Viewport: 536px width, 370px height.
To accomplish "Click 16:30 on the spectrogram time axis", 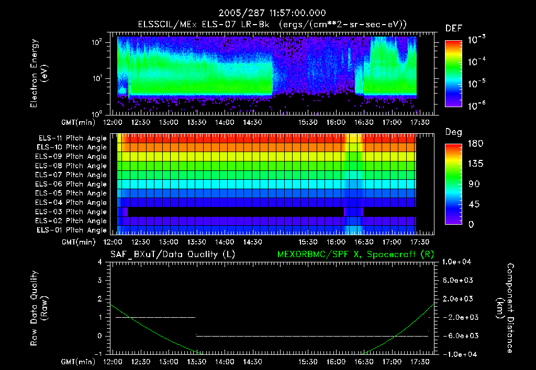I will click(364, 122).
